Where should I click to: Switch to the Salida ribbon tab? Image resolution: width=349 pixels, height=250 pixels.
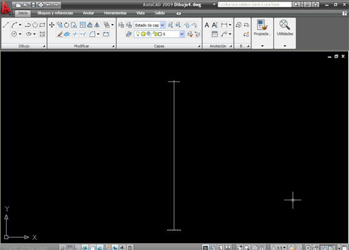click(x=160, y=13)
